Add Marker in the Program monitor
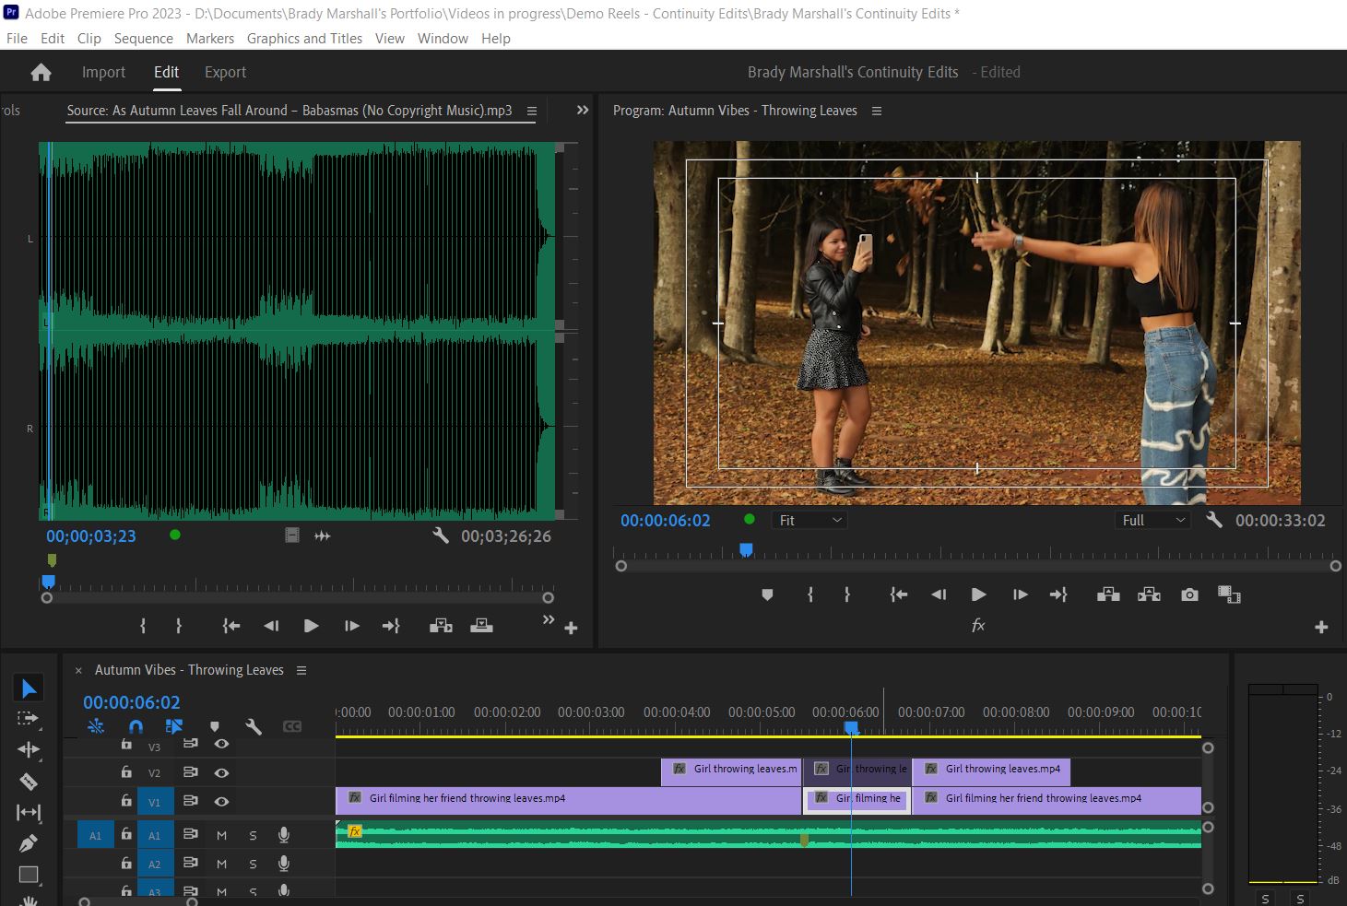Viewport: 1347px width, 906px height. tap(767, 594)
